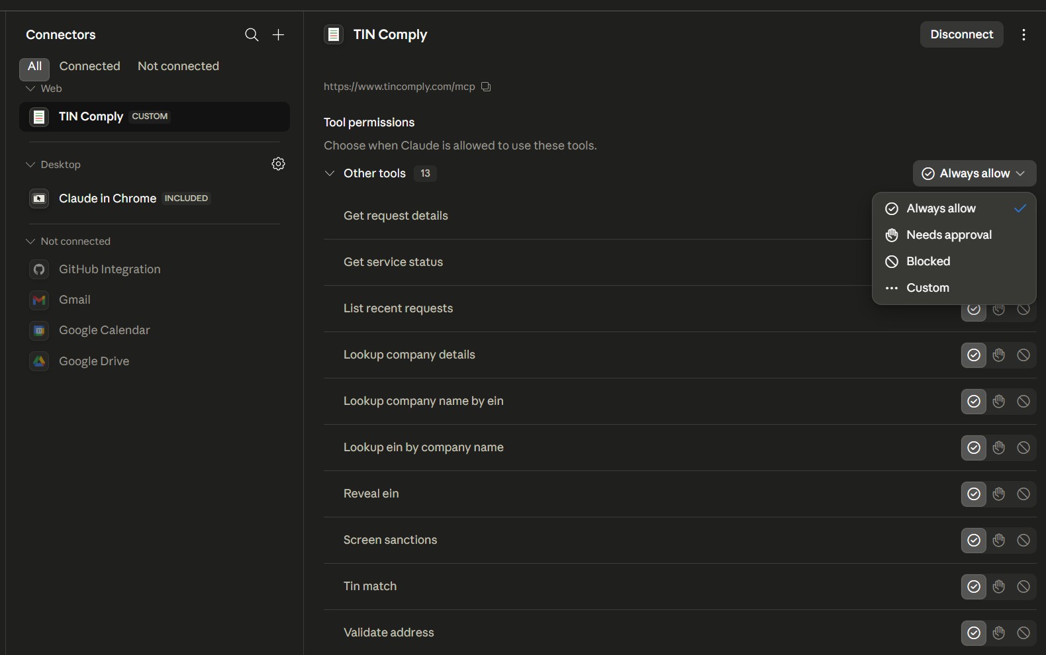The width and height of the screenshot is (1046, 655).
Task: Switch to the Not connected tab
Action: point(178,66)
